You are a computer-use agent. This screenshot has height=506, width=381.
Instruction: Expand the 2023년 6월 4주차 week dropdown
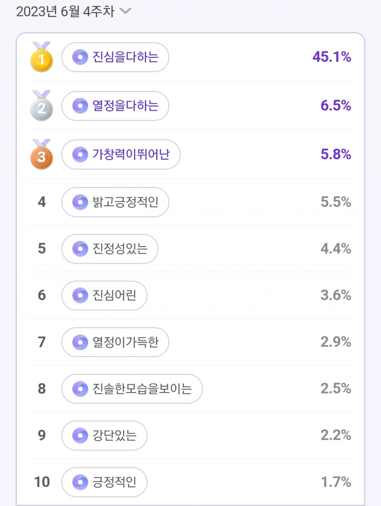coord(126,11)
